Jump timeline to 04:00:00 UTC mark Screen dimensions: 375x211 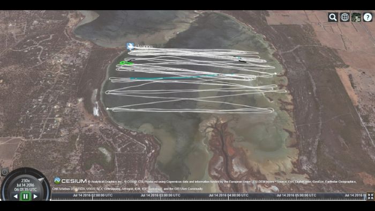point(228,195)
